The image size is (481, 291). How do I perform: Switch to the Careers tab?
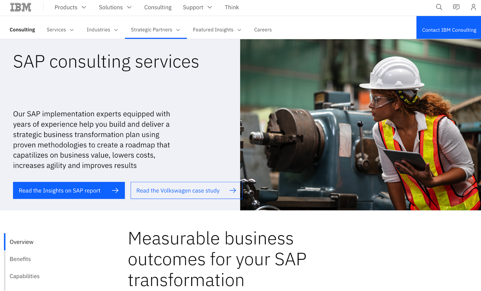(x=263, y=30)
